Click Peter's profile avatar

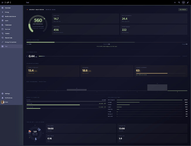(x=2, y=102)
